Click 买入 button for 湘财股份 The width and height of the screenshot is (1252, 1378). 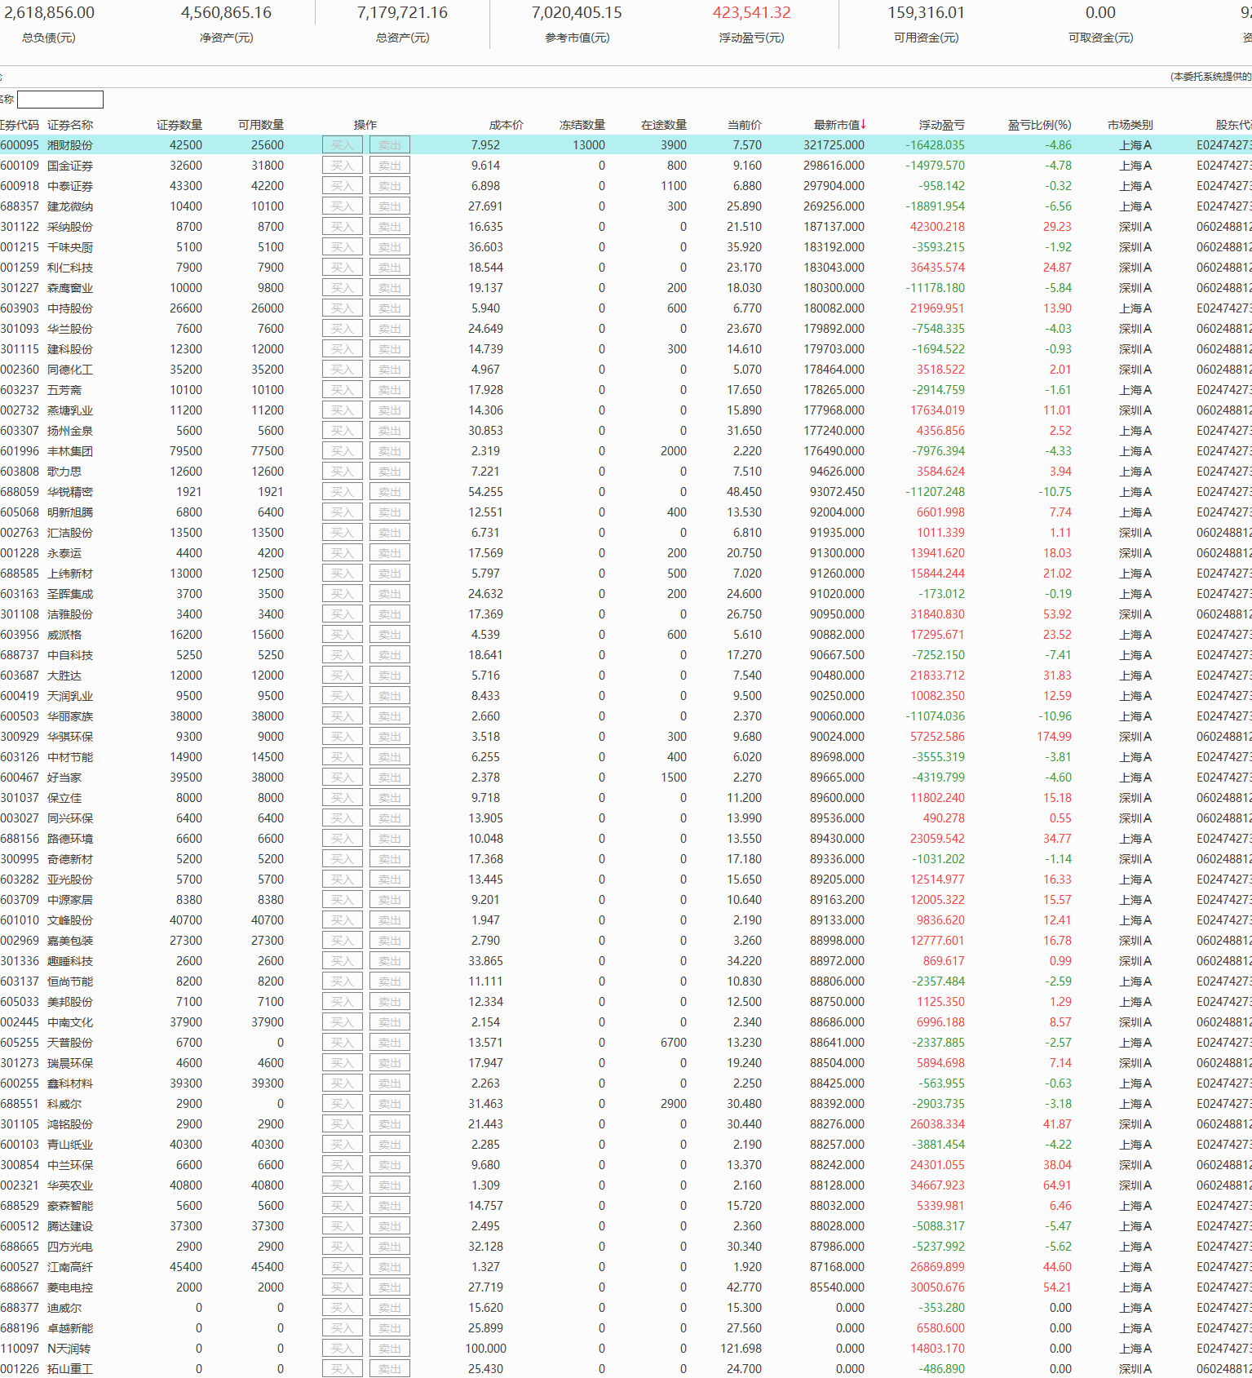pos(343,145)
